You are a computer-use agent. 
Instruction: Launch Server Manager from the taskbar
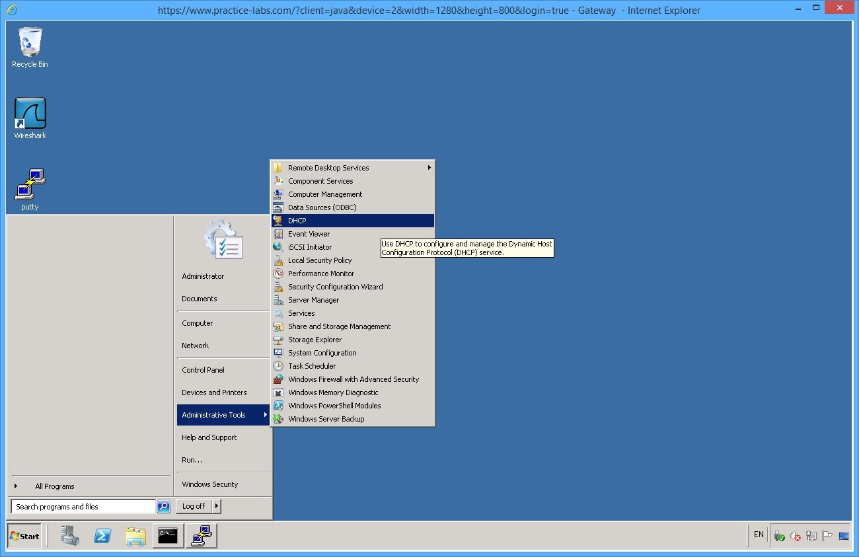click(x=70, y=536)
